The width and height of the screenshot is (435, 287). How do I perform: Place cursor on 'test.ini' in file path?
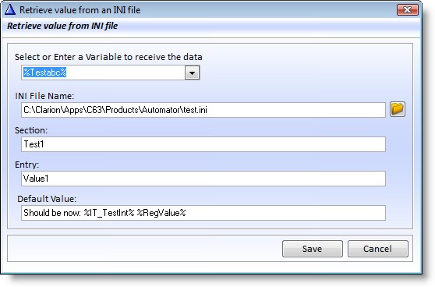tap(195, 110)
